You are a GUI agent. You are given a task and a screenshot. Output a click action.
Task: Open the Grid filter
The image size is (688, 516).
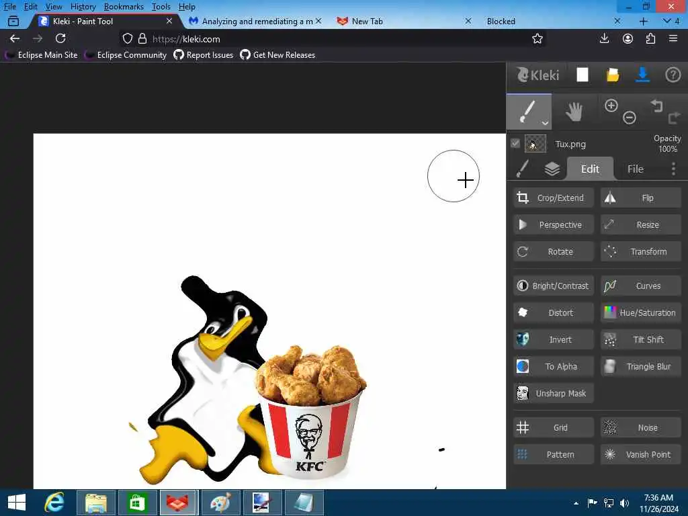554,427
